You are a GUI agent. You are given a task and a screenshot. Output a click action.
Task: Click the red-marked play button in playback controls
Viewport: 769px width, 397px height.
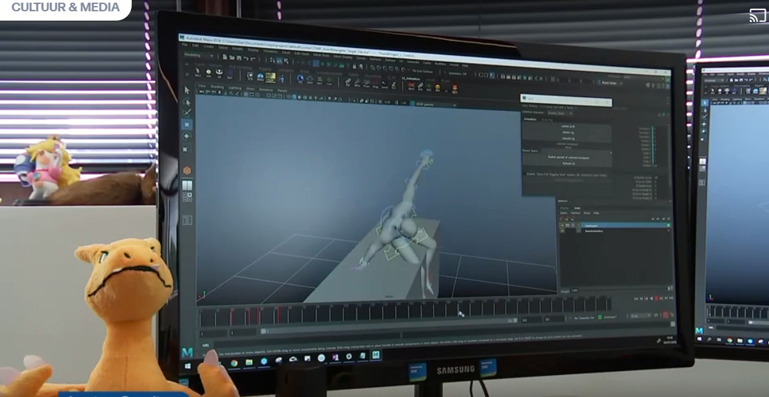657,299
